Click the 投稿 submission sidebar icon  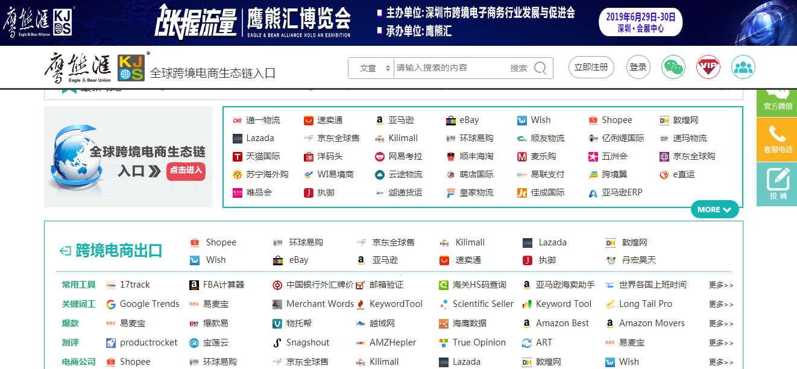click(777, 184)
